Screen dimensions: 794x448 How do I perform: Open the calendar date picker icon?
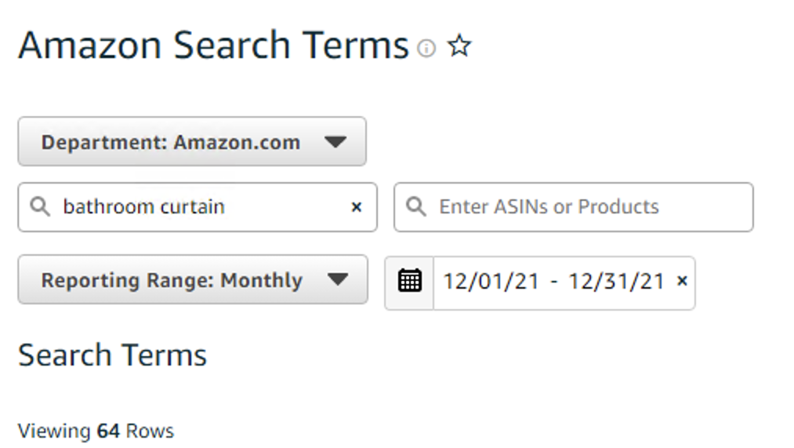tap(409, 280)
